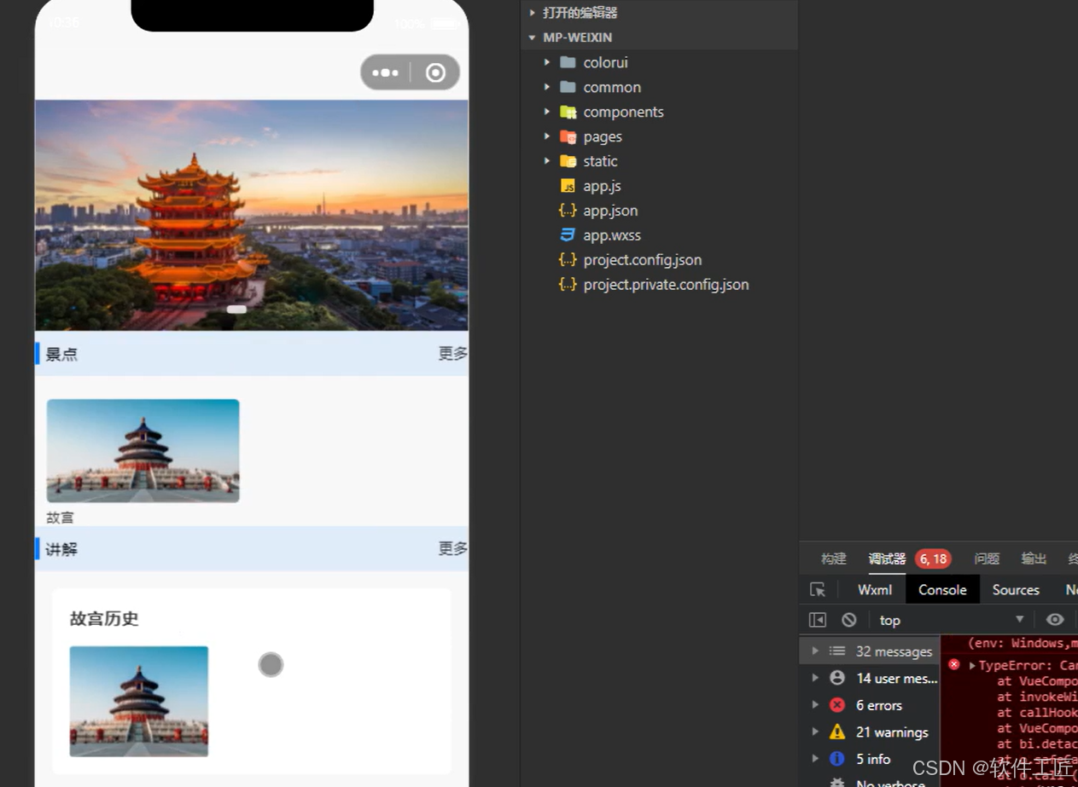
Task: Tap the 故宫历史 card image
Action: pyautogui.click(x=139, y=701)
